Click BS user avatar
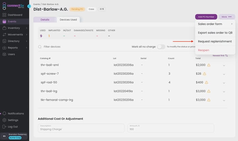This screenshot has width=238, height=141. click(x=4, y=136)
